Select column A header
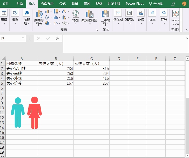 click(22, 59)
